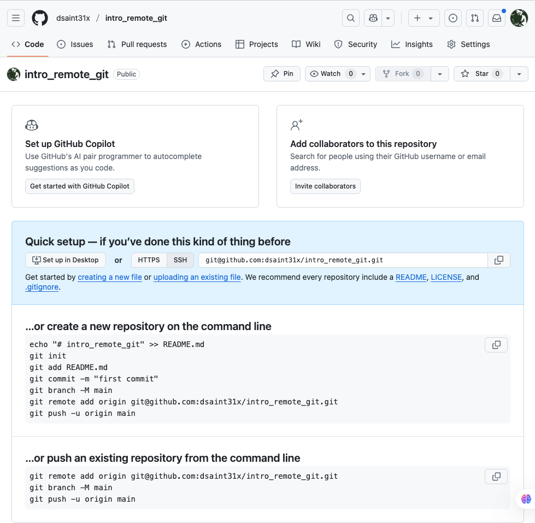Click the Public visibility badge
This screenshot has height=523, width=535.
(x=126, y=74)
